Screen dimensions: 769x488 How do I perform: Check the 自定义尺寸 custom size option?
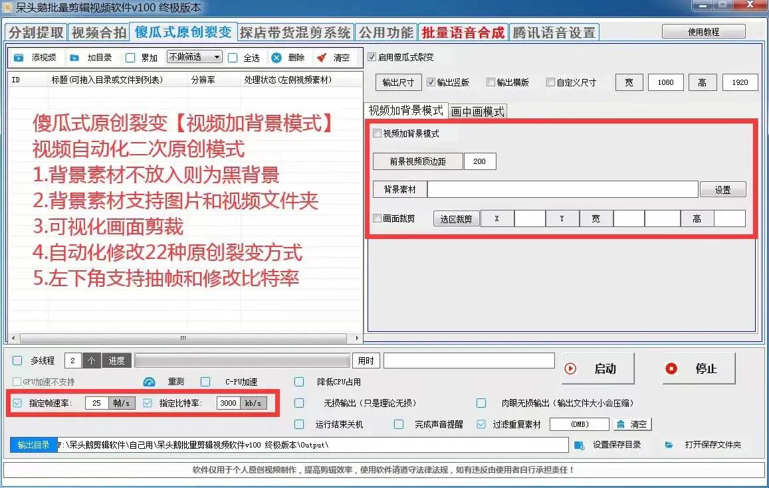pyautogui.click(x=551, y=82)
